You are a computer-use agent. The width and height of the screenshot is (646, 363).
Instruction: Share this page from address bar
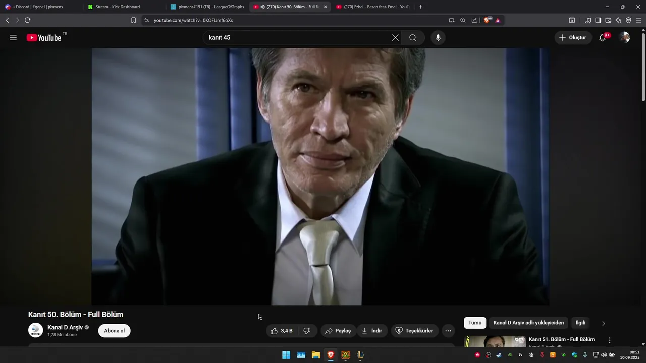[x=474, y=20]
